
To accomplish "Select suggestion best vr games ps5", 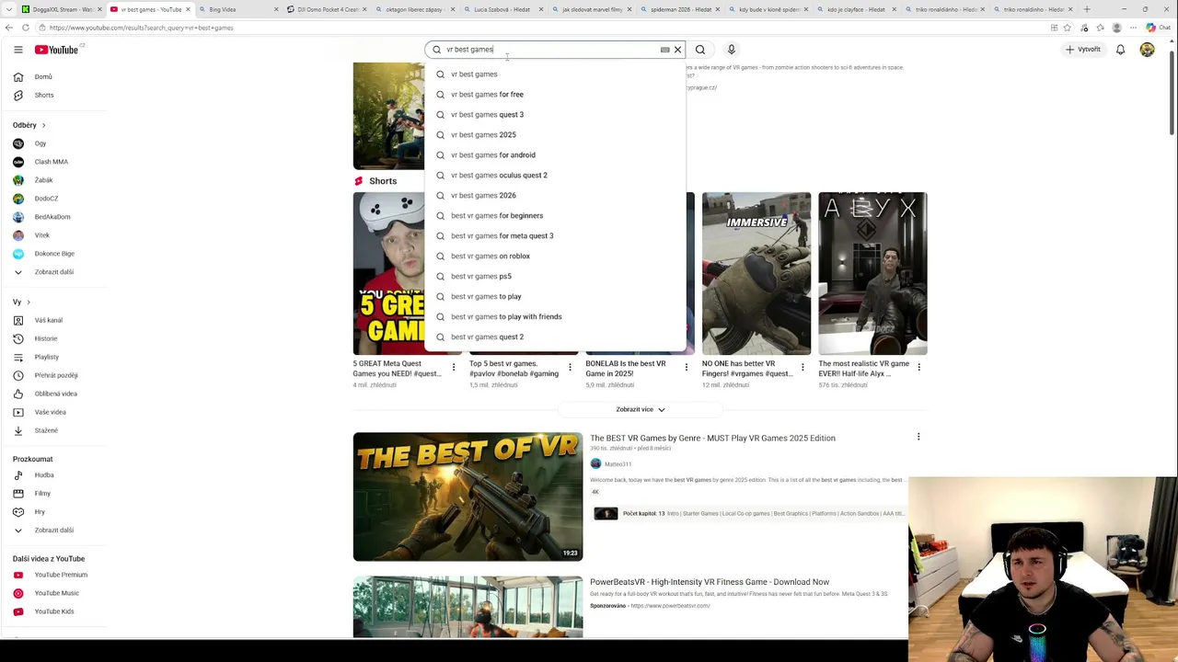I will click(x=556, y=276).
